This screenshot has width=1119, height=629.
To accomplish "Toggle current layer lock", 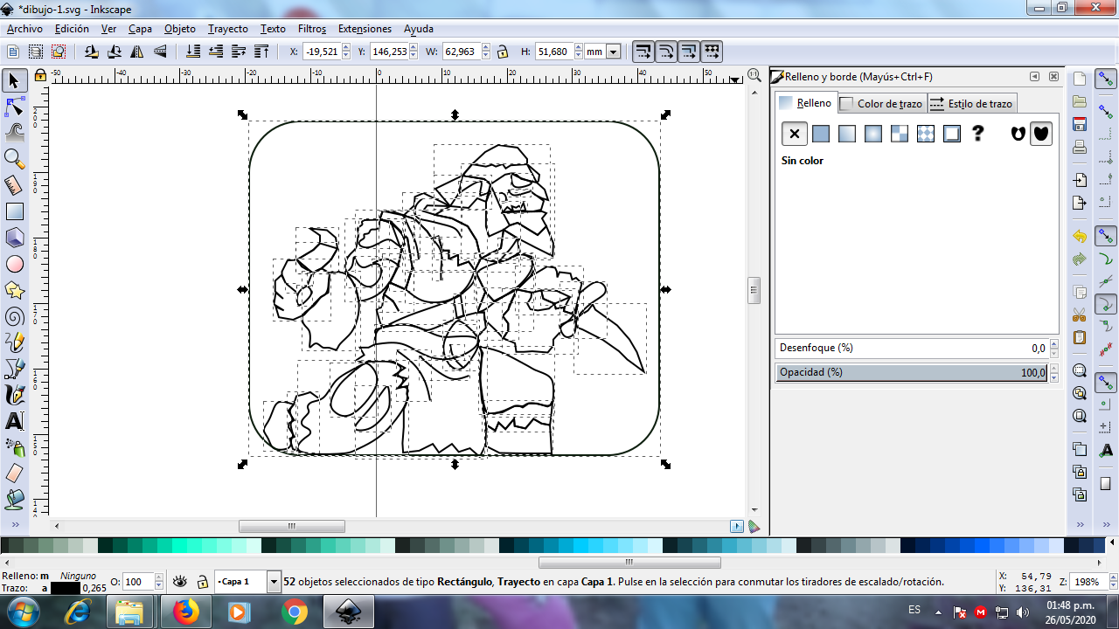I will point(202,581).
